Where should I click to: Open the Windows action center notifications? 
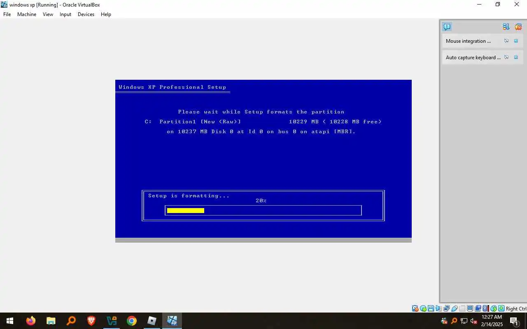(514, 321)
